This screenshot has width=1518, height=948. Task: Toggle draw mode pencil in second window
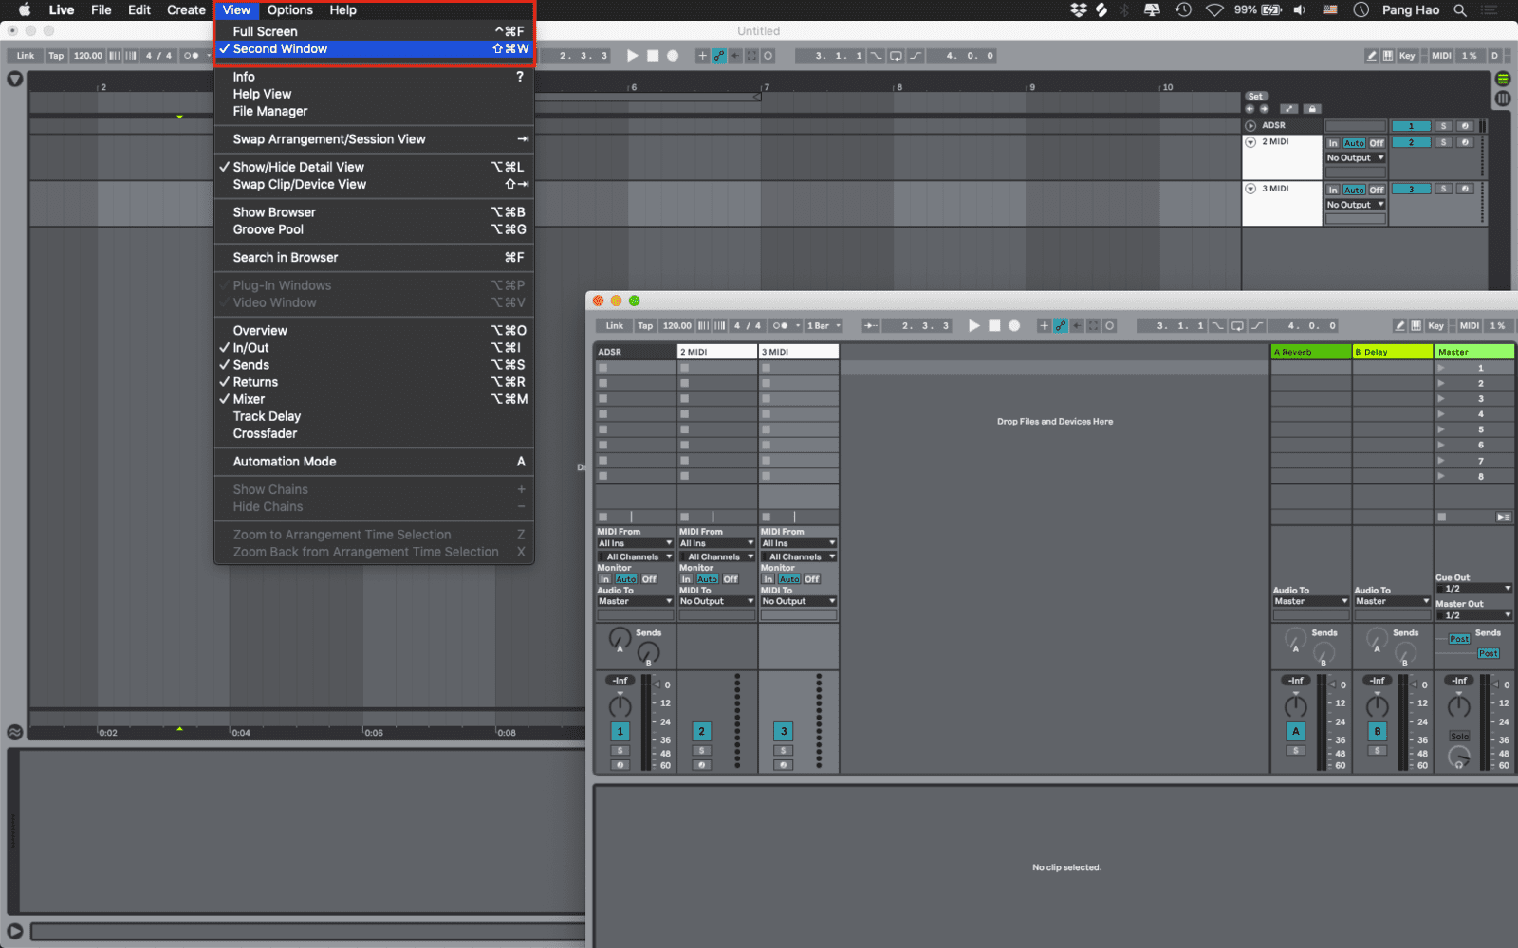tap(1399, 325)
